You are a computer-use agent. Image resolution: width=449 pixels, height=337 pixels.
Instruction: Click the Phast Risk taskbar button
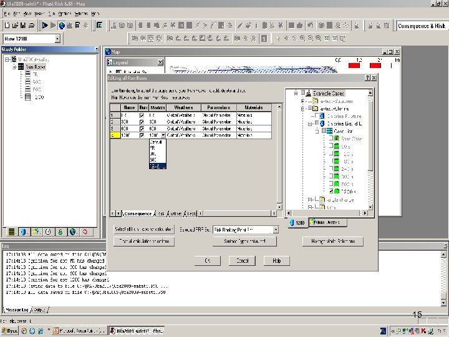[x=137, y=331]
